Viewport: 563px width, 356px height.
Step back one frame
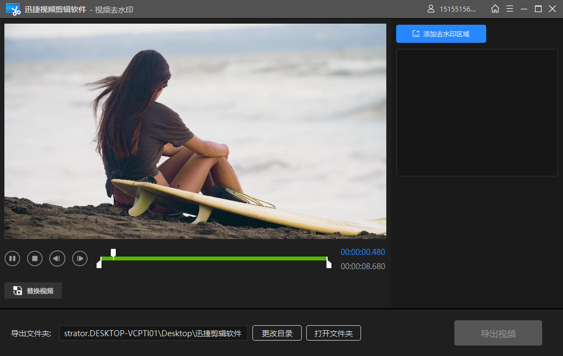click(57, 259)
